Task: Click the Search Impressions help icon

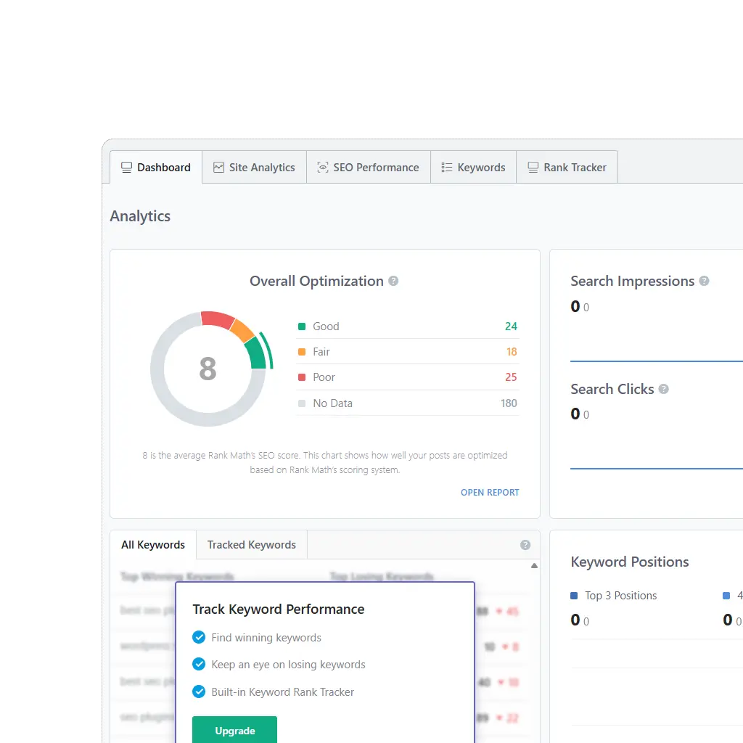Action: point(704,281)
